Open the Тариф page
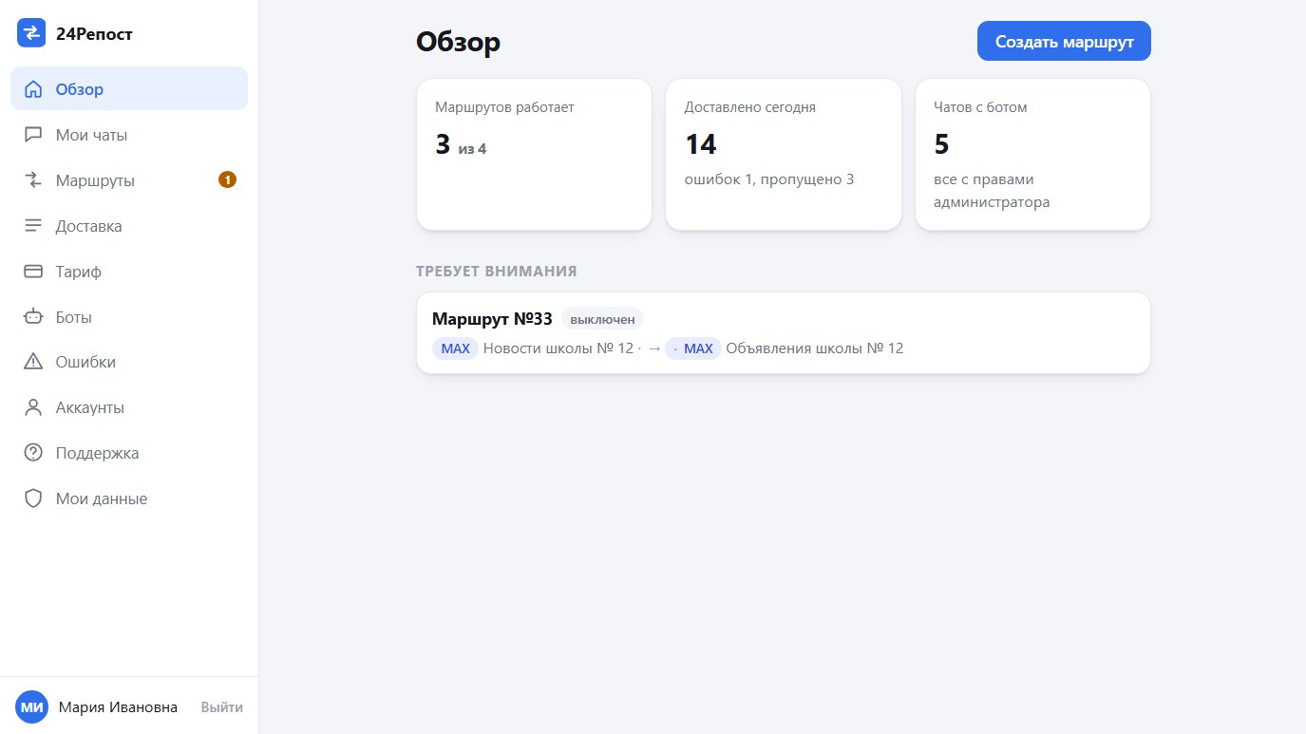1306x734 pixels. pos(129,272)
